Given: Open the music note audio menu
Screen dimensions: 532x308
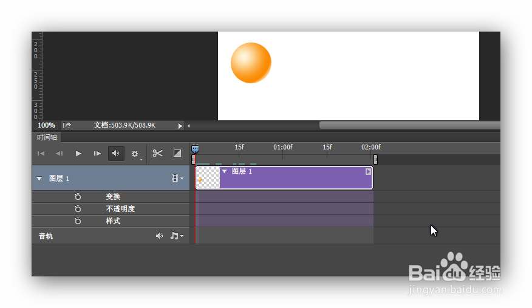Looking at the screenshot, I should (177, 236).
